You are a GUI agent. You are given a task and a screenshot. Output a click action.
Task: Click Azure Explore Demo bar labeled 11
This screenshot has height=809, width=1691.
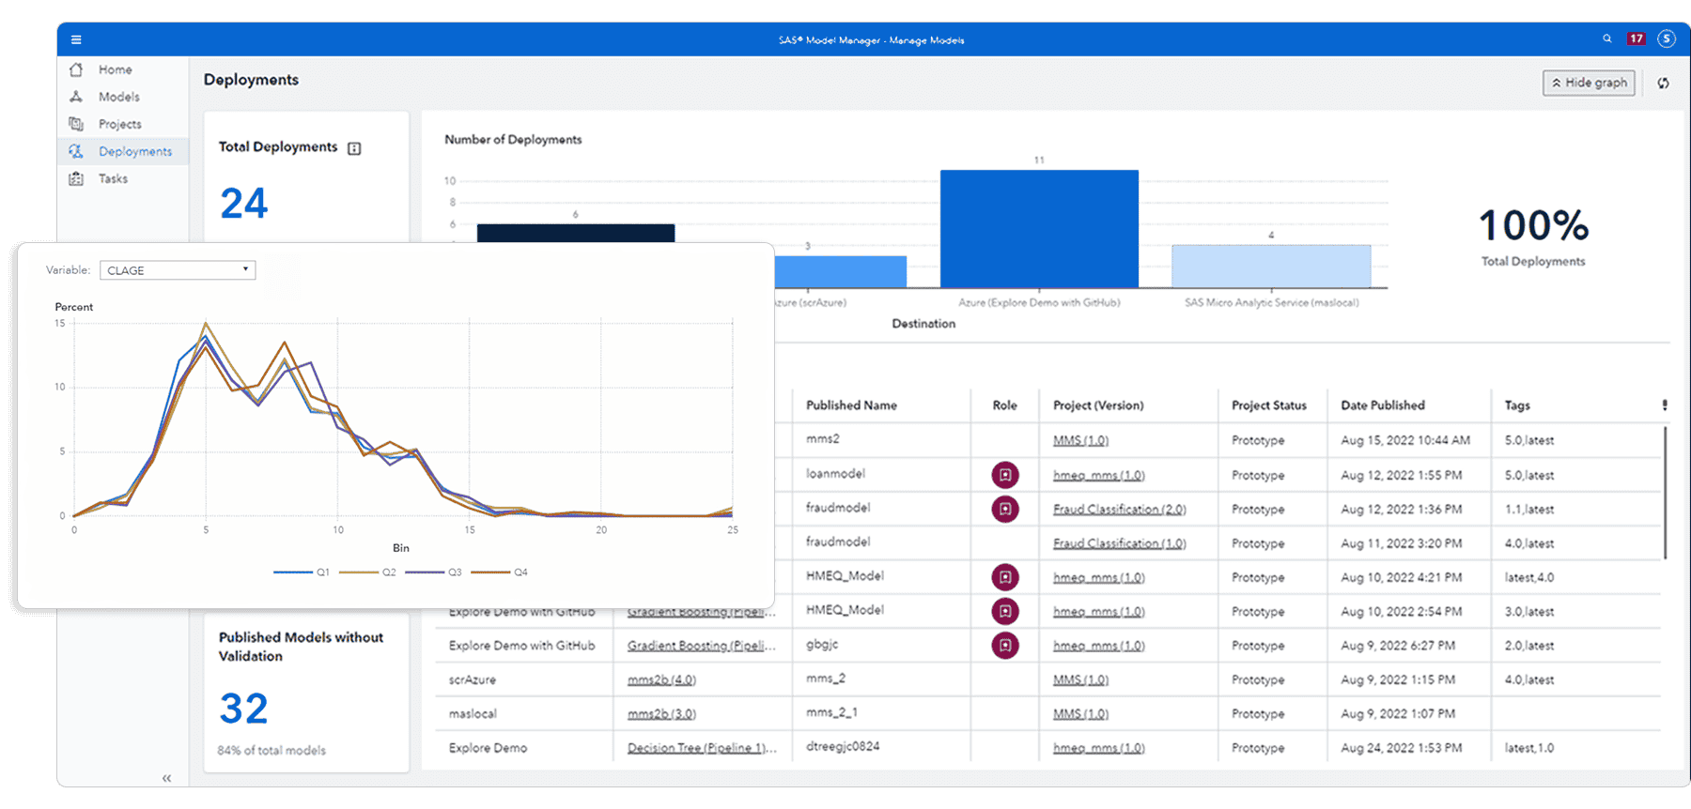(x=1039, y=228)
